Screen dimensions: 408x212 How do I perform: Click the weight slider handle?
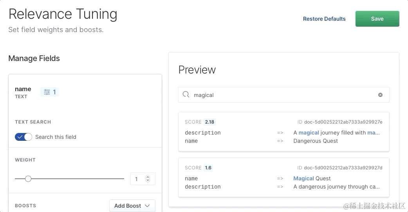pos(28,179)
